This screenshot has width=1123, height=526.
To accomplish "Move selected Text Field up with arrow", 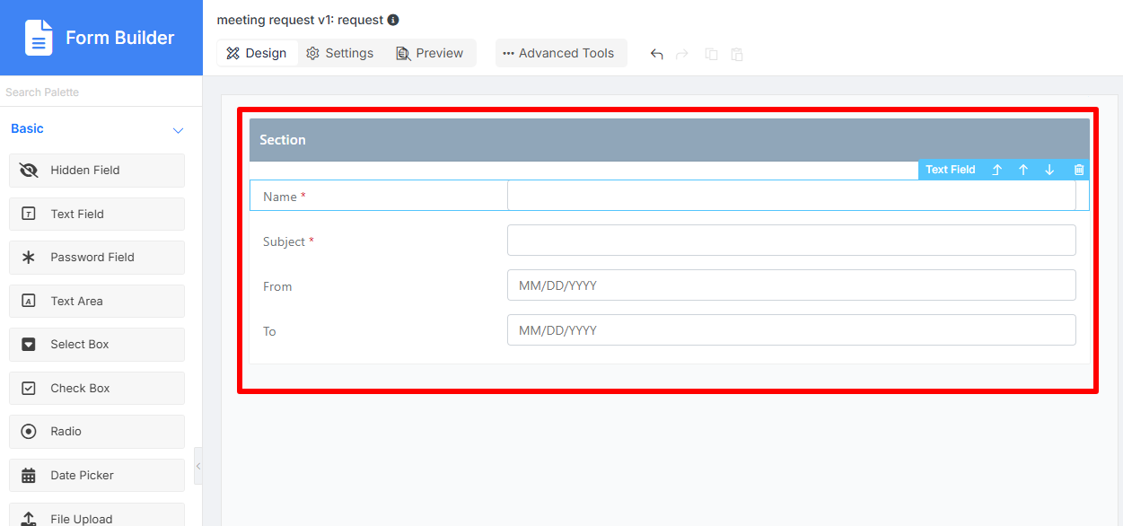I will 1023,170.
